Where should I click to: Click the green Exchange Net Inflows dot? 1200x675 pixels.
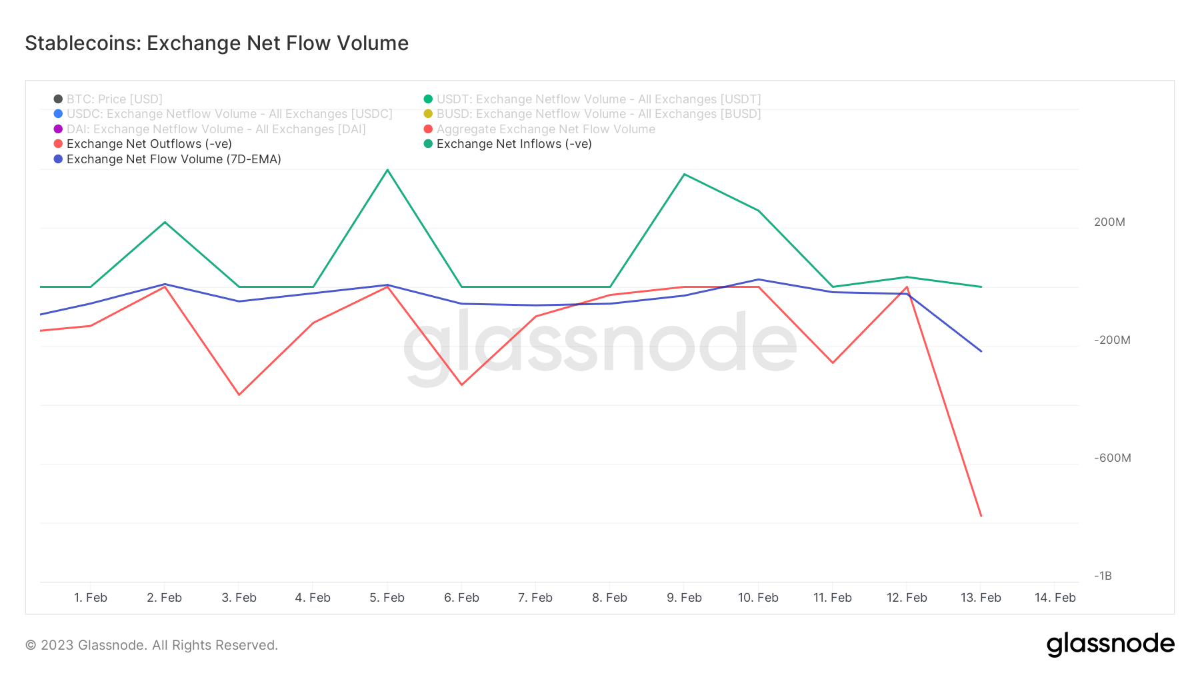428,144
